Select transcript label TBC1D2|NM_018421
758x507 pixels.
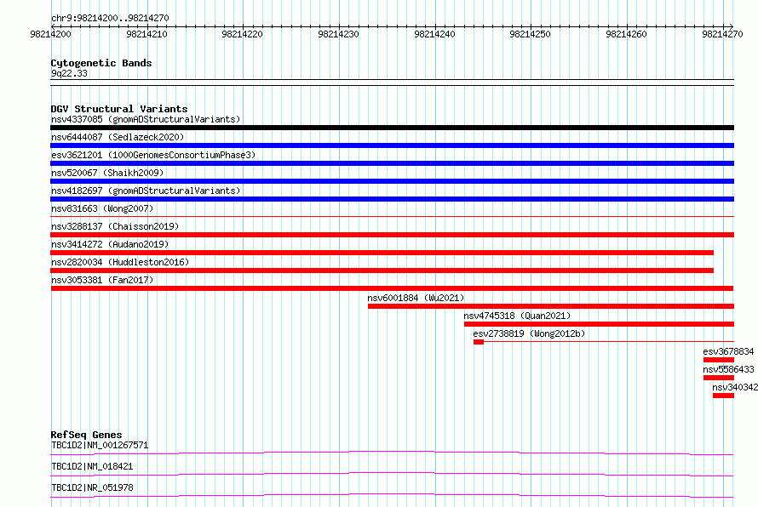(x=92, y=466)
